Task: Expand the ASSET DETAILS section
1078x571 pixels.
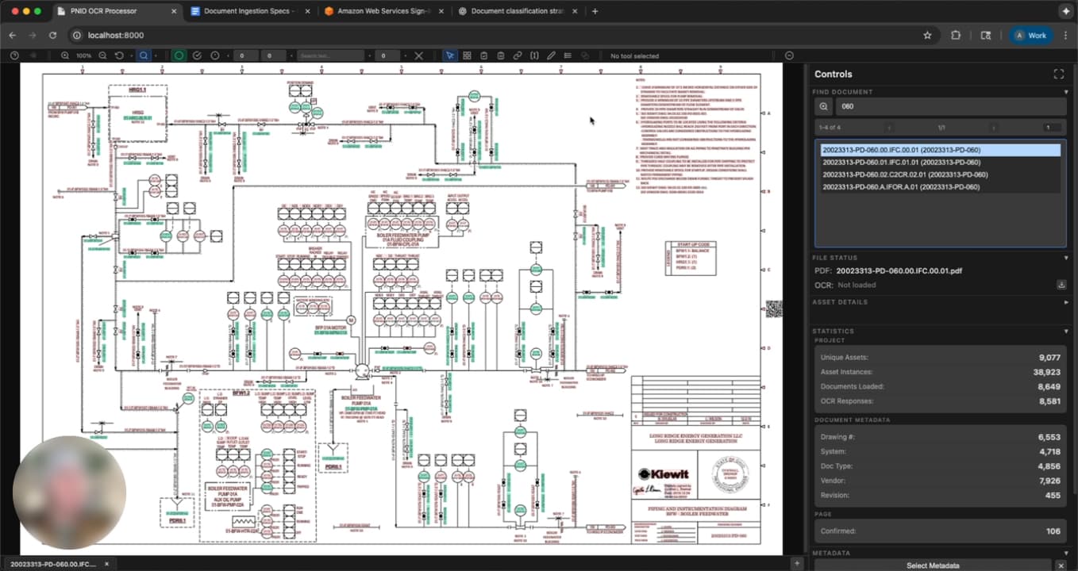Action: pos(1065,301)
